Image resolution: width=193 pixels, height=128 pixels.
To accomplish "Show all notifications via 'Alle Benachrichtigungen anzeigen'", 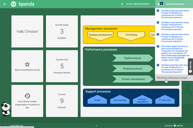I will click(x=172, y=78).
